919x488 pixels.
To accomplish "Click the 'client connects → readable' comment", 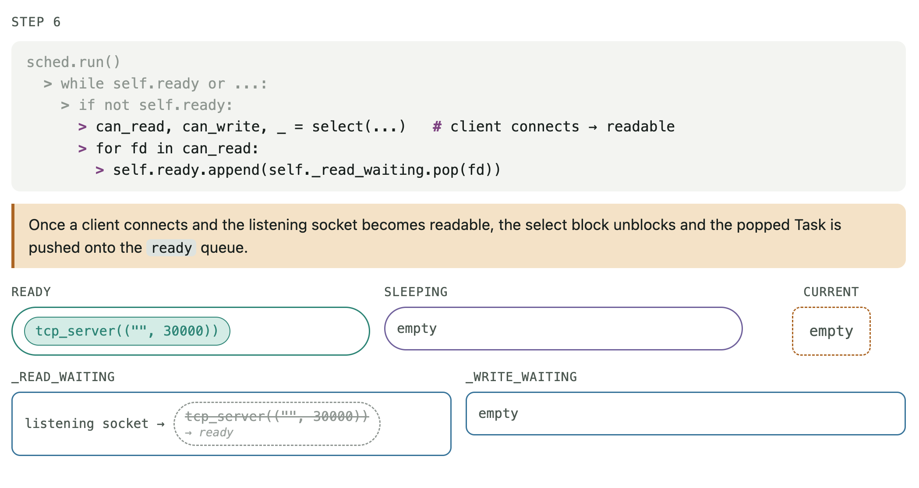I will coord(554,127).
